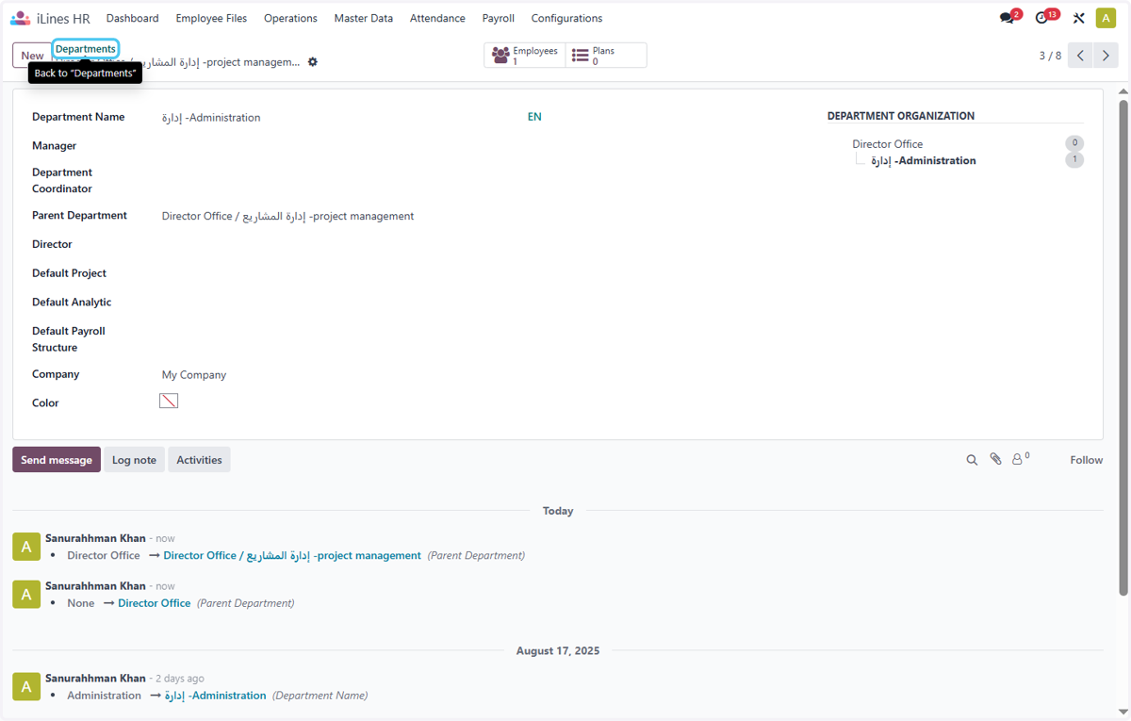The width and height of the screenshot is (1131, 721).
Task: Click the gear actions icon
Action: pyautogui.click(x=313, y=62)
